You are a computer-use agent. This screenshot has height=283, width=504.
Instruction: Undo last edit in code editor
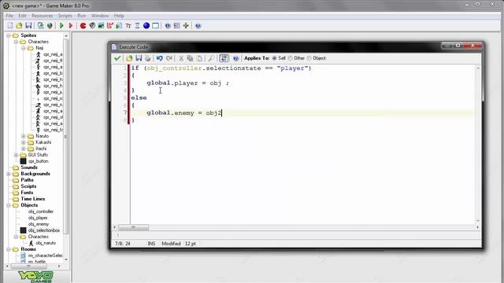point(160,58)
